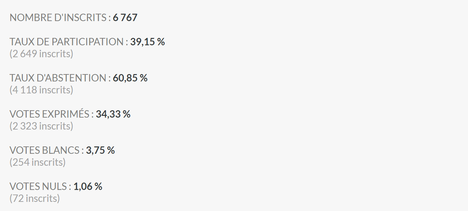Screen dimensions: 468x211
Task: Click the TAUX D'ABSTENTION label
Action: (x=58, y=78)
